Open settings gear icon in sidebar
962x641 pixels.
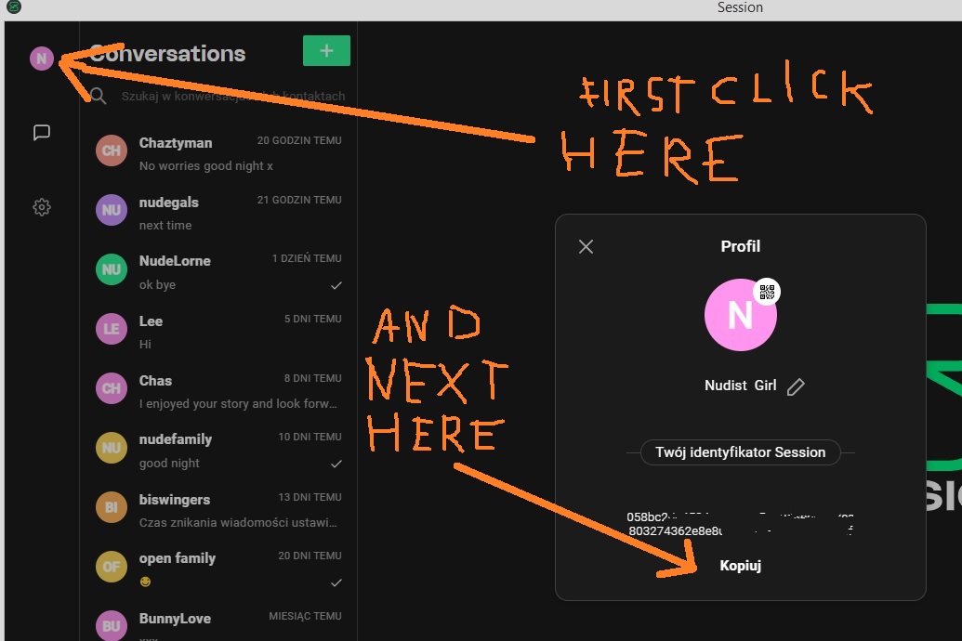pyautogui.click(x=42, y=207)
